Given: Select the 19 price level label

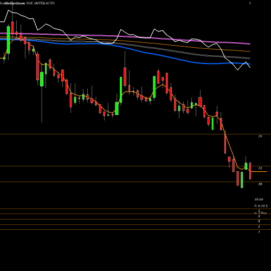Looking at the screenshot, I should click(260, 137).
